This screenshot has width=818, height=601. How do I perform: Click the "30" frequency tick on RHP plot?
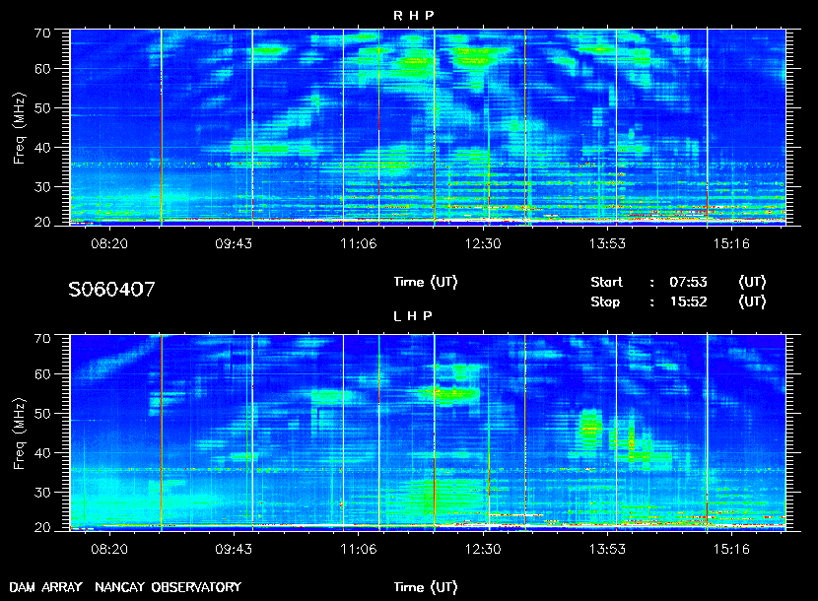click(42, 187)
